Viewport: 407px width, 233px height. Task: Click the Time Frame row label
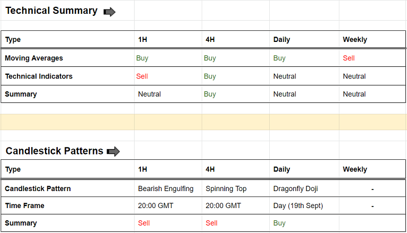pyautogui.click(x=25, y=206)
